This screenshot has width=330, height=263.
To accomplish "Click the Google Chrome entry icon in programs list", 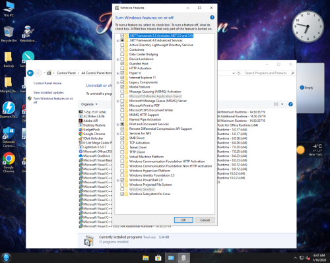I will pyautogui.click(x=81, y=134).
